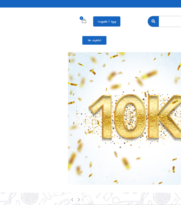Viewport: 181px width, 205px height.
Task: Click the solid blue top header bar
Action: (x=91, y=4)
